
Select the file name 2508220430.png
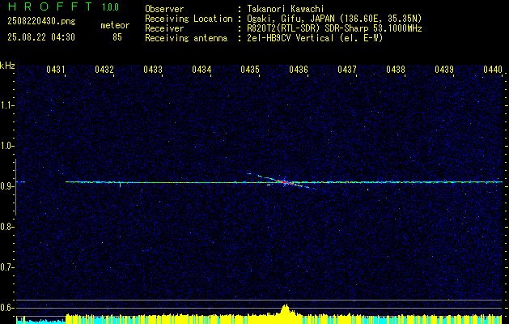pos(41,22)
